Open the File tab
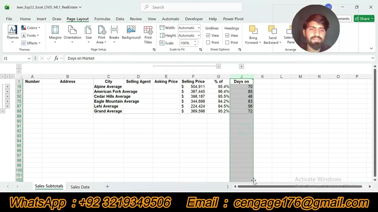The image size is (378, 212). click(x=9, y=19)
